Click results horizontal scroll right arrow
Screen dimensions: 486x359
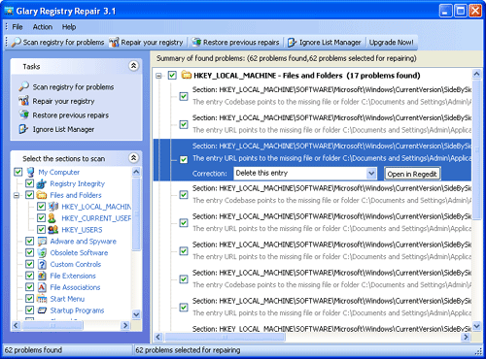coord(466,337)
